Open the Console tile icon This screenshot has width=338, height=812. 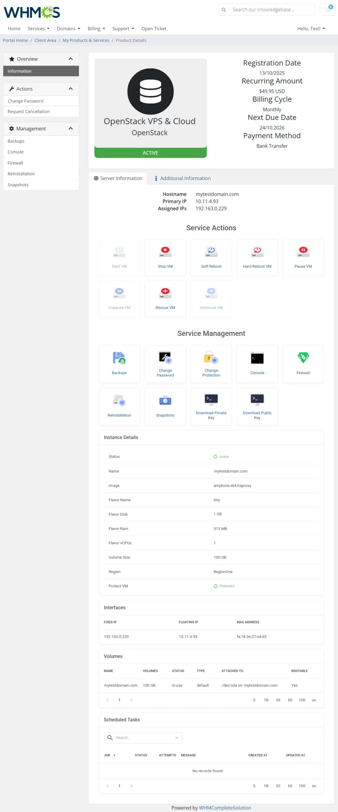click(x=257, y=358)
